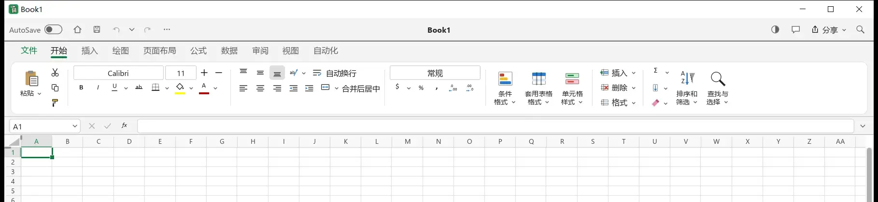
Task: Click the Borders icon
Action: (156, 88)
